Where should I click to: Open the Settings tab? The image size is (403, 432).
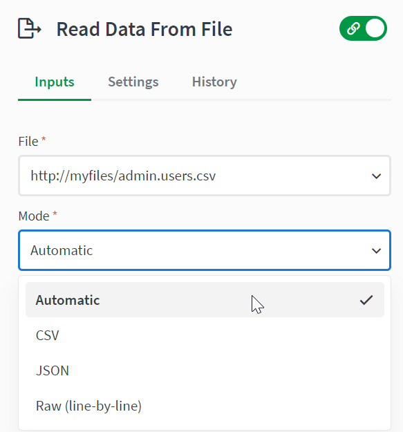(133, 82)
